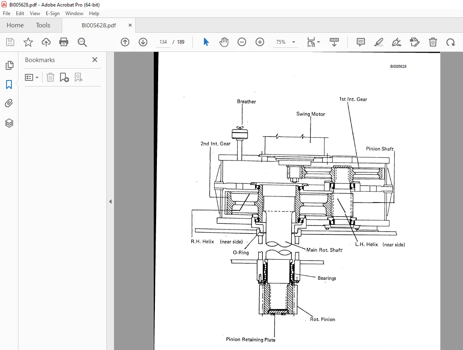Click the cloud upload share icon

click(x=46, y=42)
